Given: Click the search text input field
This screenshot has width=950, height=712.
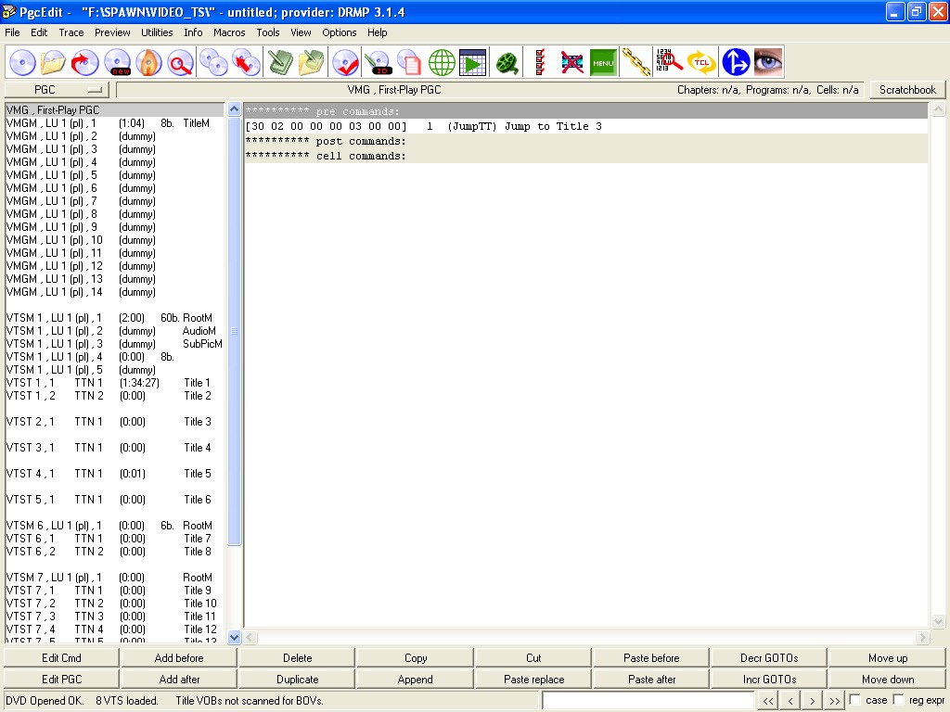Looking at the screenshot, I should [x=648, y=701].
